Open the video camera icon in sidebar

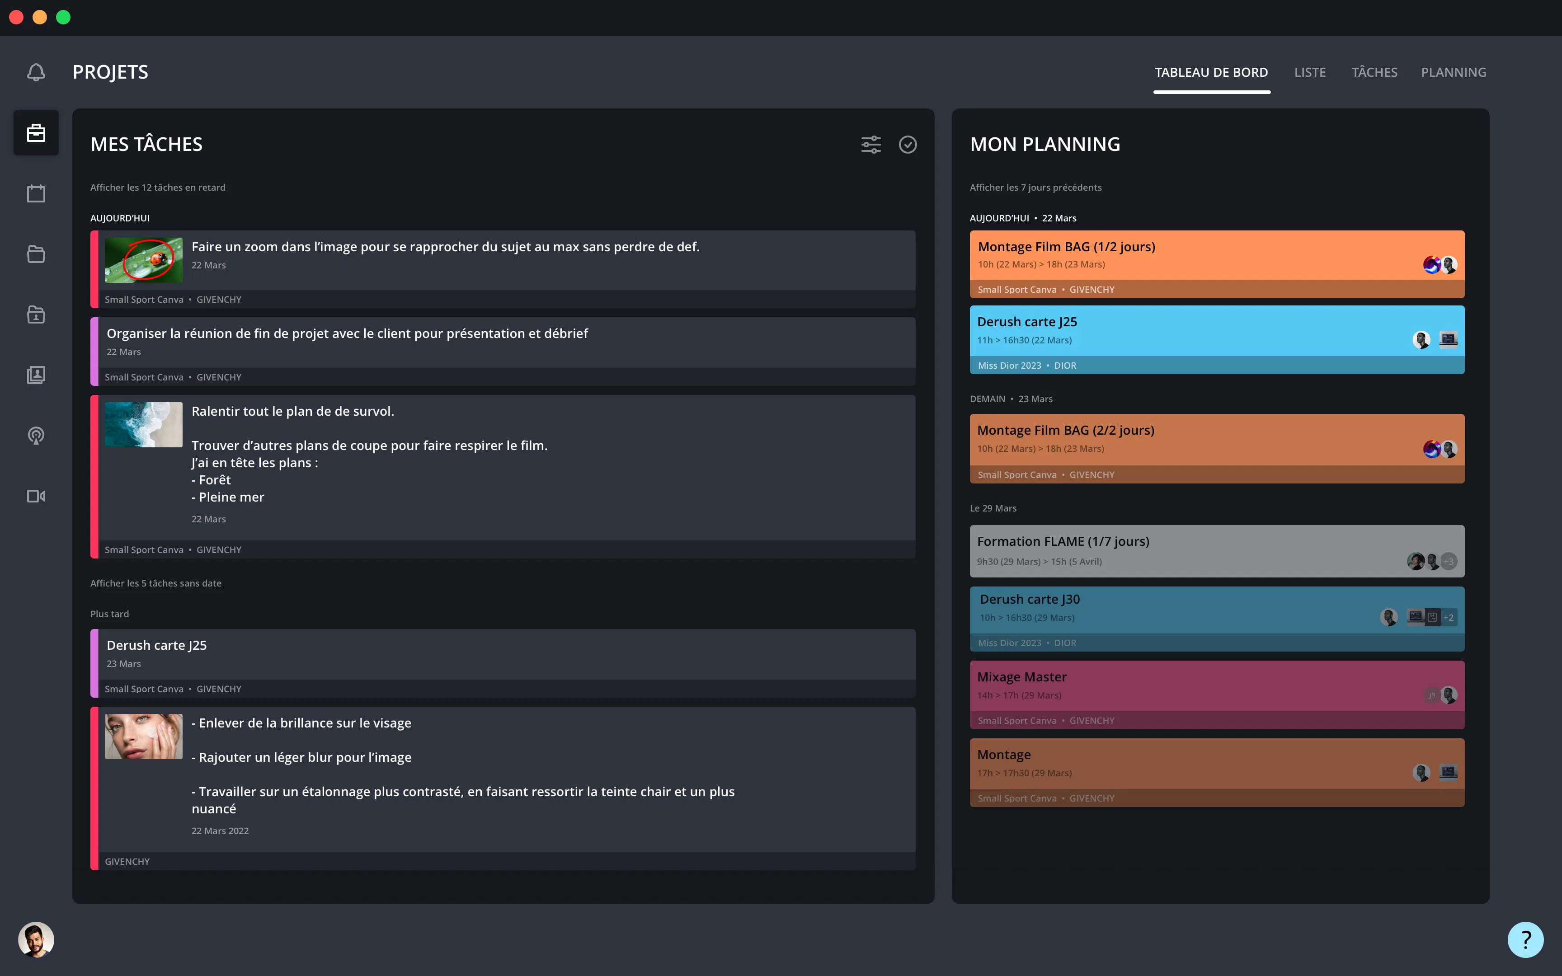pos(36,496)
